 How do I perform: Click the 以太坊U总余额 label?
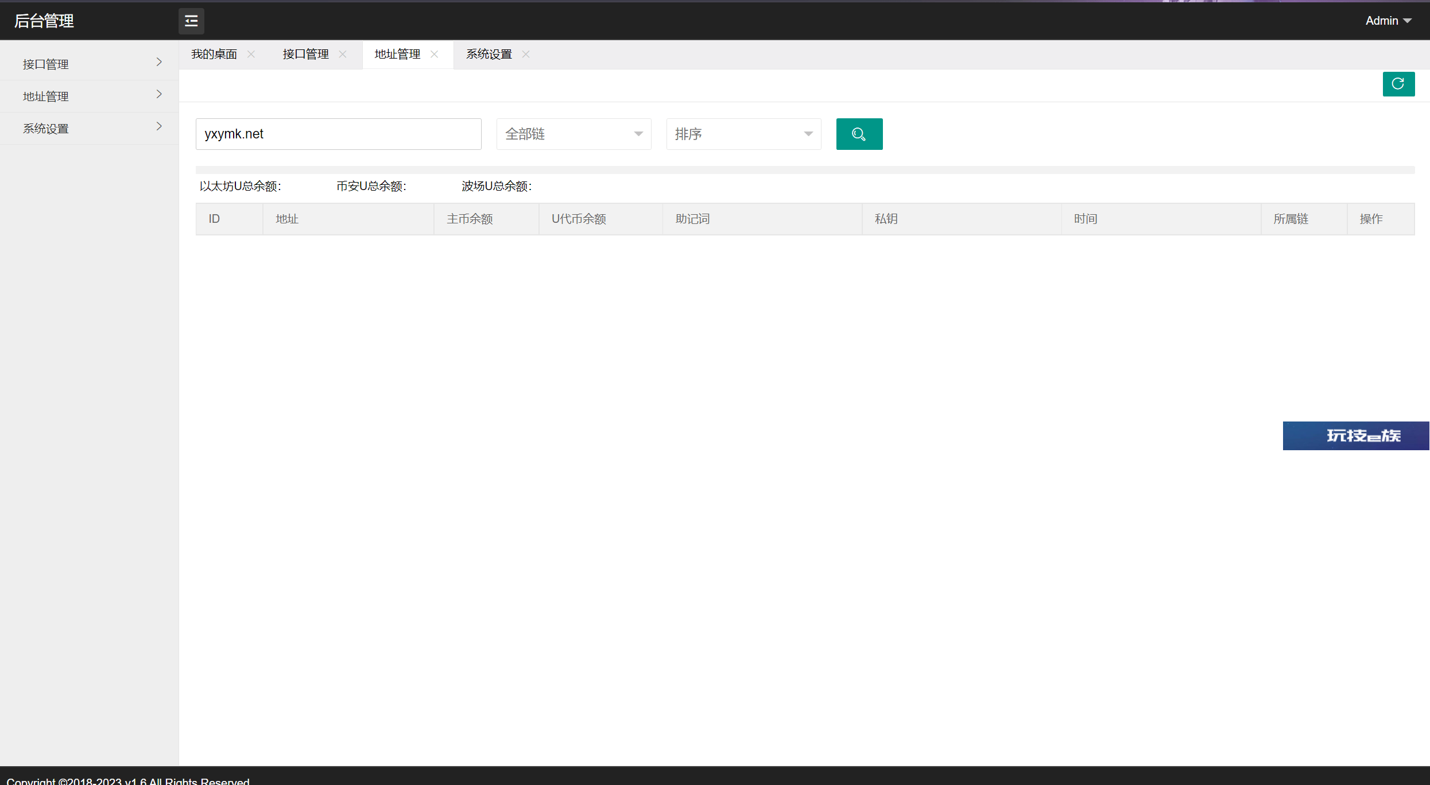pos(241,186)
